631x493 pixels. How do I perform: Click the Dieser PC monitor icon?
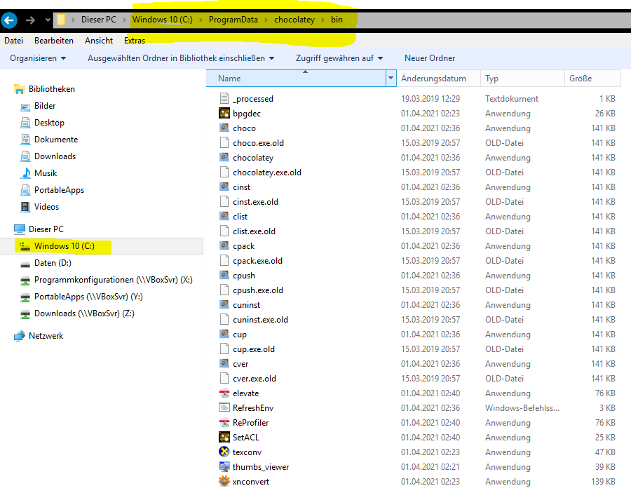coord(20,229)
